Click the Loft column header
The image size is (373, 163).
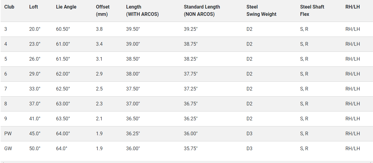tap(34, 7)
